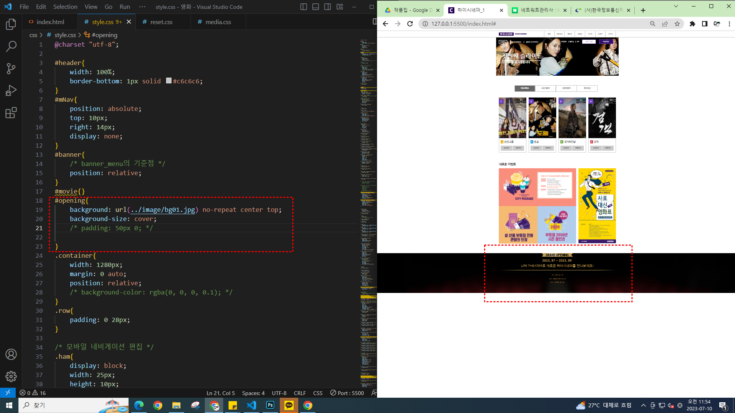Open the Source Control view
This screenshot has height=413, width=735.
point(11,69)
